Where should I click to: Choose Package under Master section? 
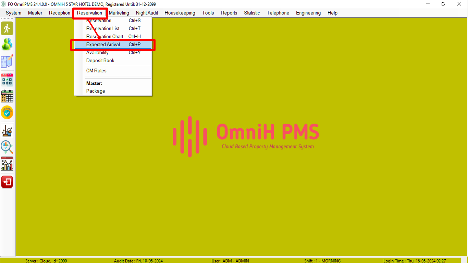(113, 91)
